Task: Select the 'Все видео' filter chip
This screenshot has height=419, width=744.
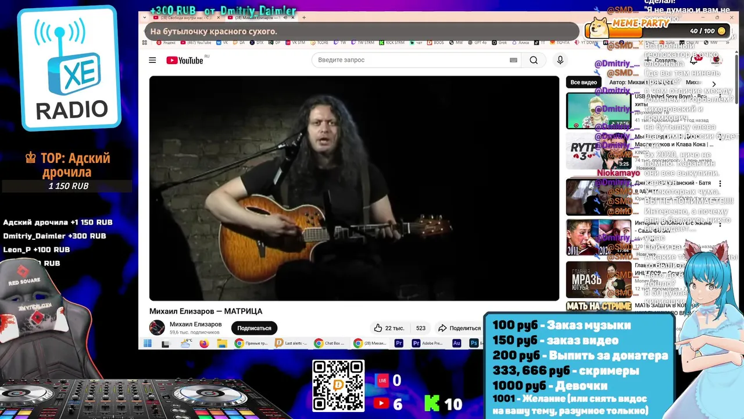Action: point(584,82)
